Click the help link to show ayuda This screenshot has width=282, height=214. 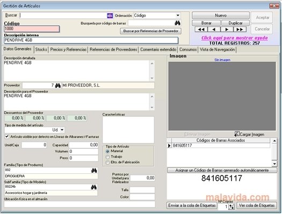tap(235, 38)
